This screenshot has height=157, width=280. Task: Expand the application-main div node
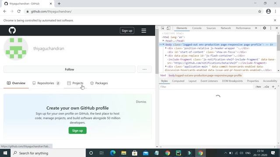[166, 67]
